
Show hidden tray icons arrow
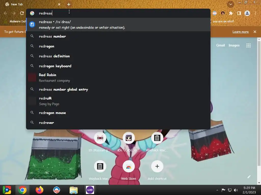tap(217, 190)
